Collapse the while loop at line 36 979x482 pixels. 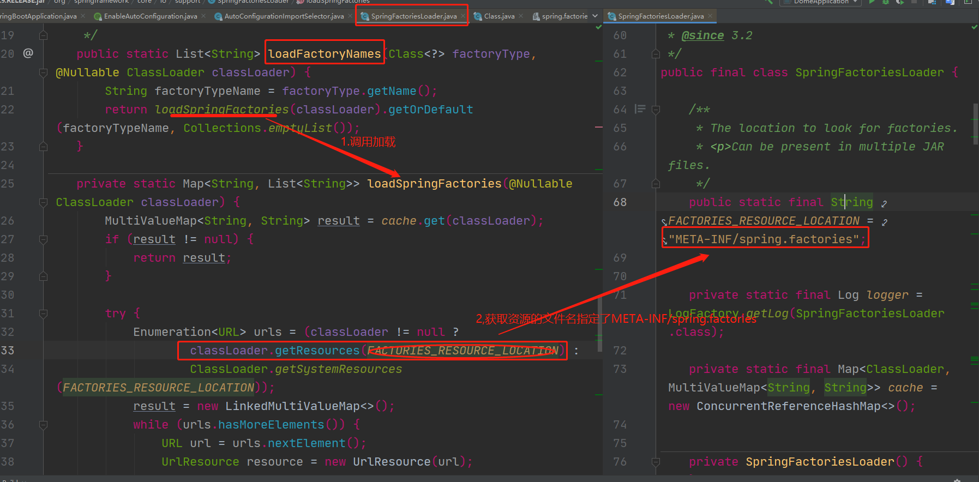point(44,424)
